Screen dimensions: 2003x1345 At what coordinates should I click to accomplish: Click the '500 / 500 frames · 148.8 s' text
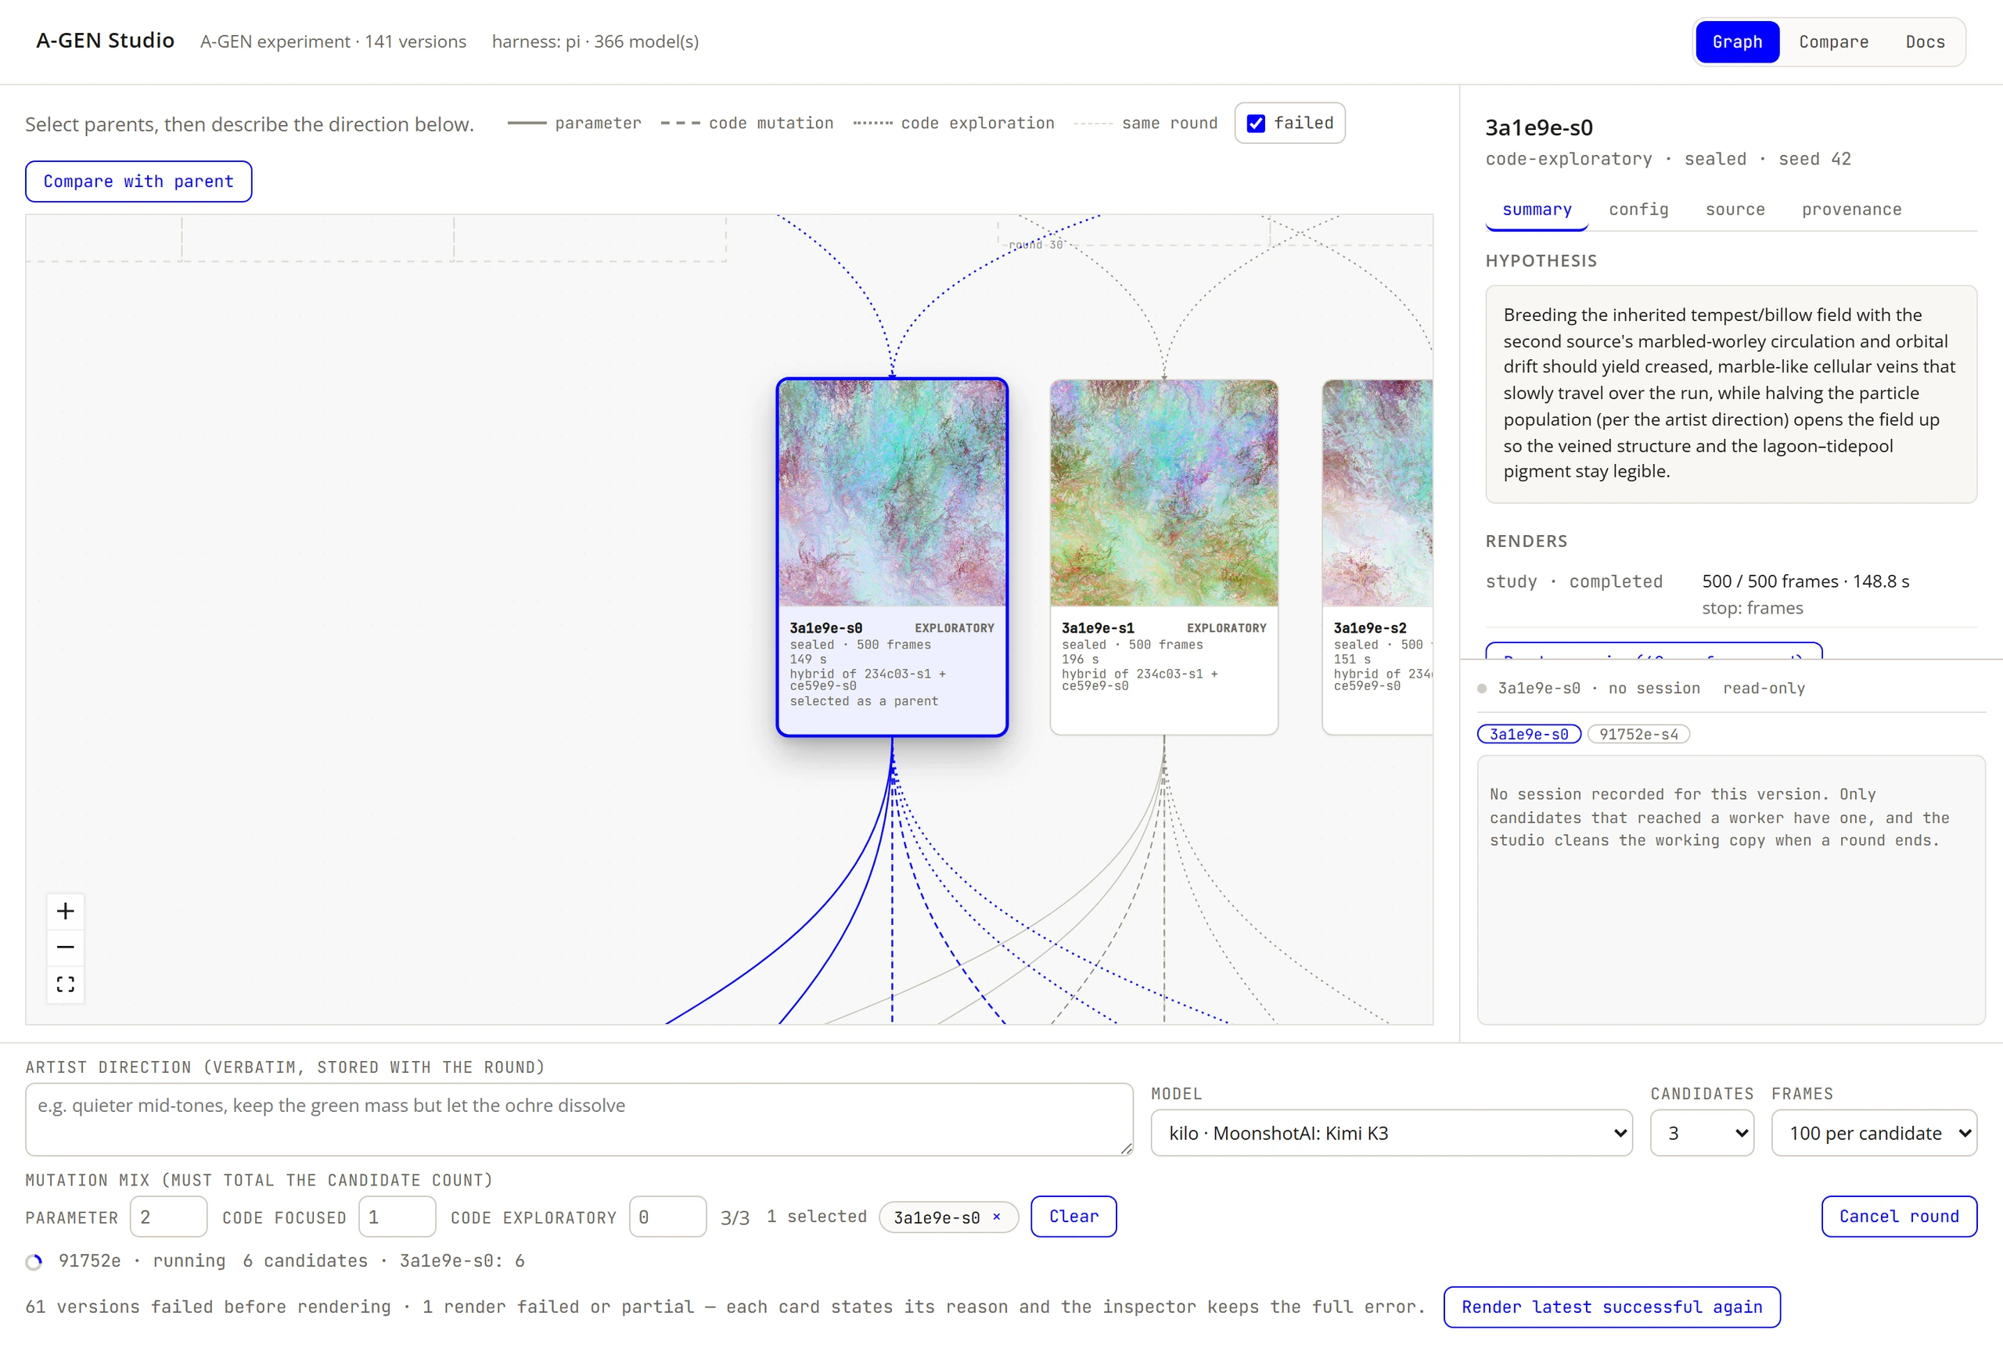1806,581
